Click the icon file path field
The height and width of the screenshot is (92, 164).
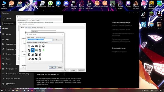click(40, 40)
